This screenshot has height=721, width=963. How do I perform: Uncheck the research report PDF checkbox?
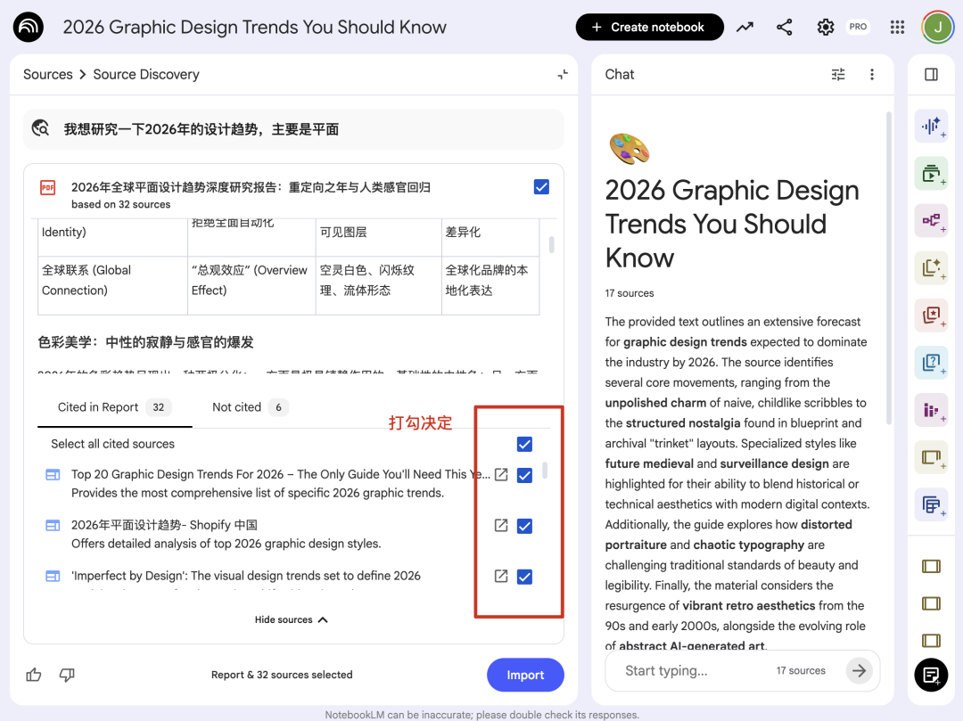541,187
